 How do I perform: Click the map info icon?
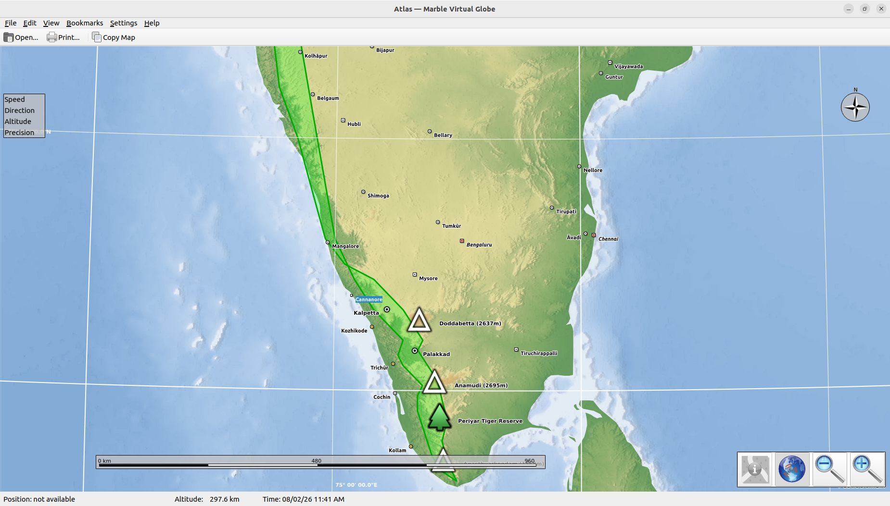(x=755, y=469)
